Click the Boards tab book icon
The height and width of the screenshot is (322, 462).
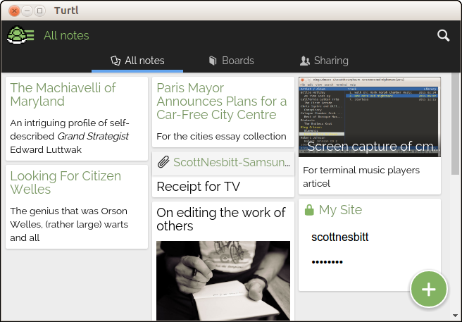(x=213, y=61)
